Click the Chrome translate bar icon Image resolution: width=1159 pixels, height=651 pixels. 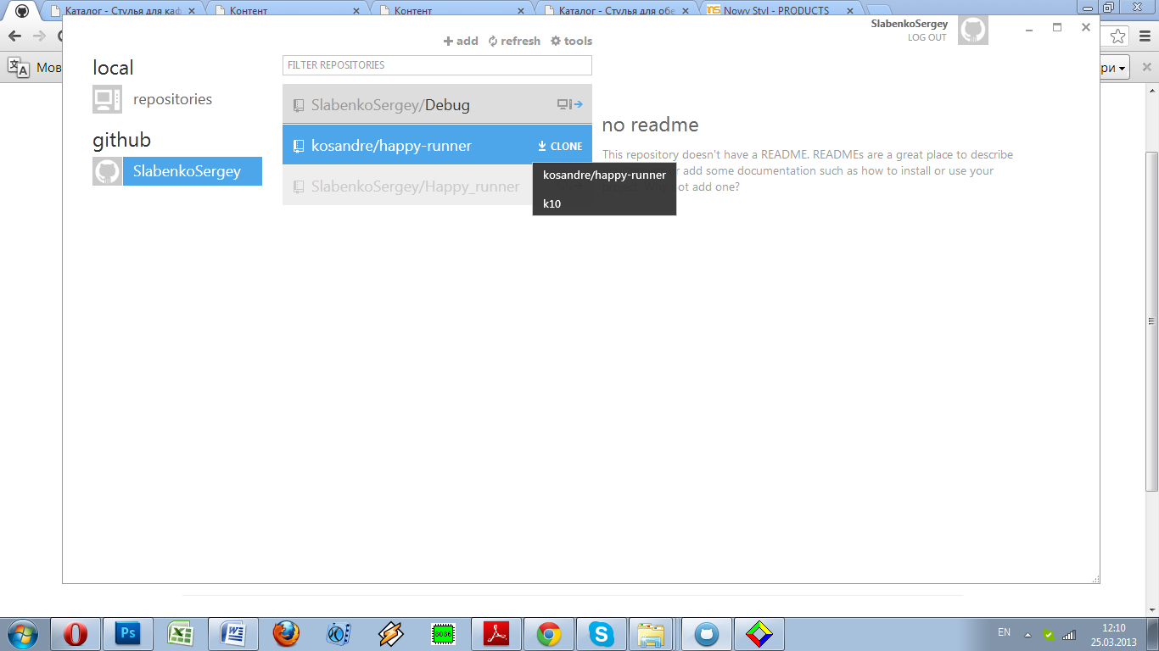(x=18, y=67)
